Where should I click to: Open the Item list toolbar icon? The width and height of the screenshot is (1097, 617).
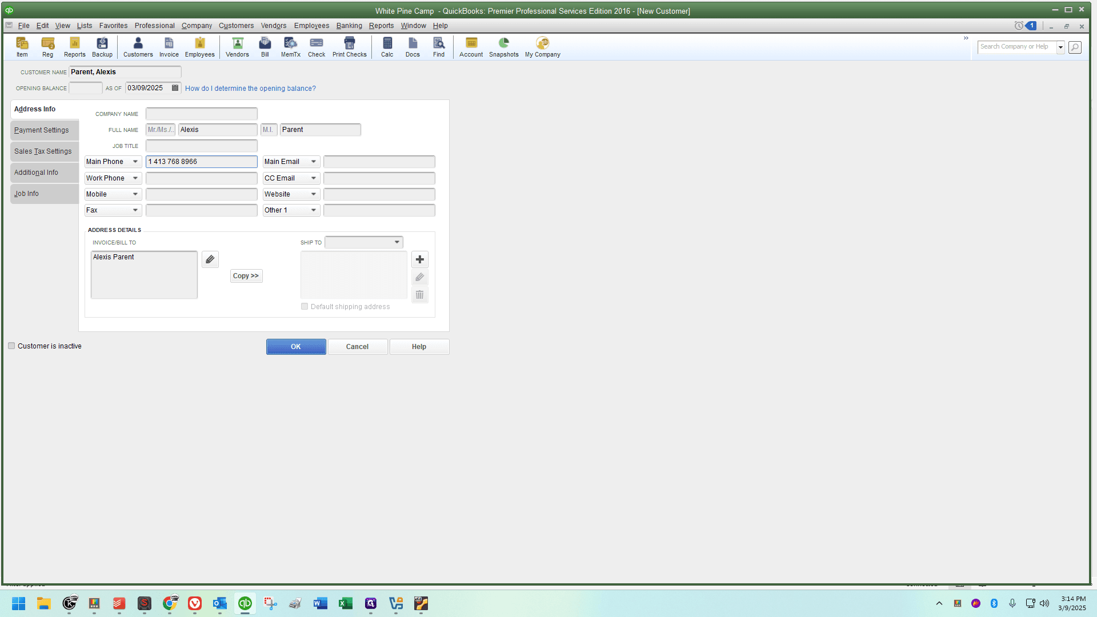tap(22, 47)
